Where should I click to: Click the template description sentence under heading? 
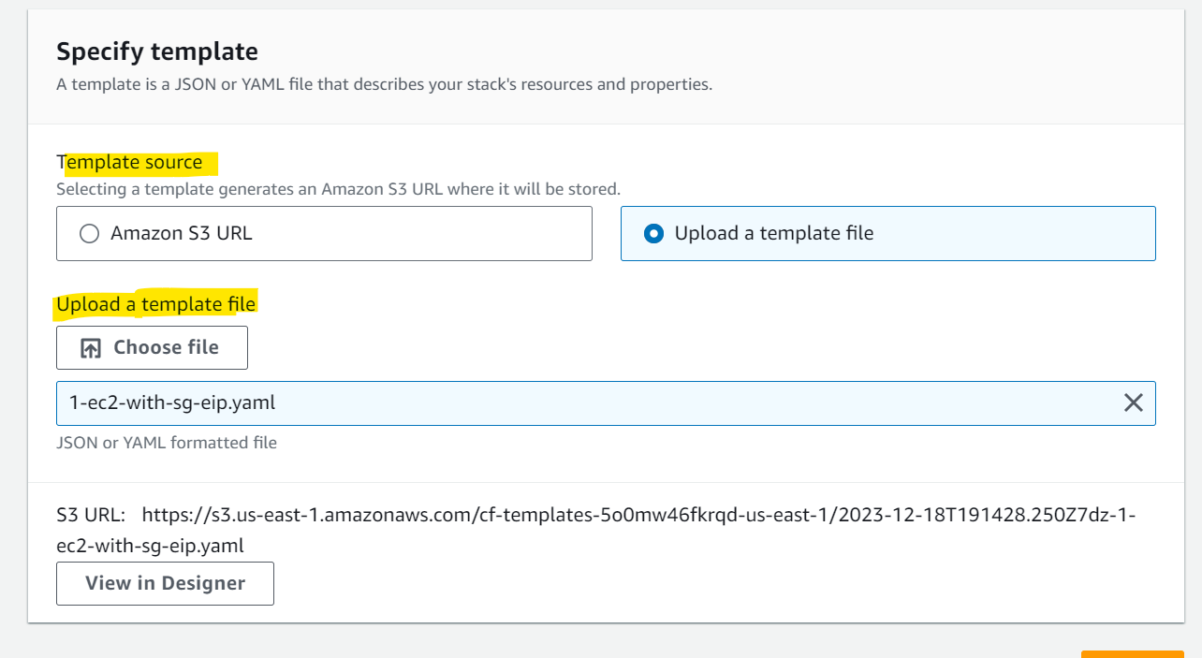(384, 84)
